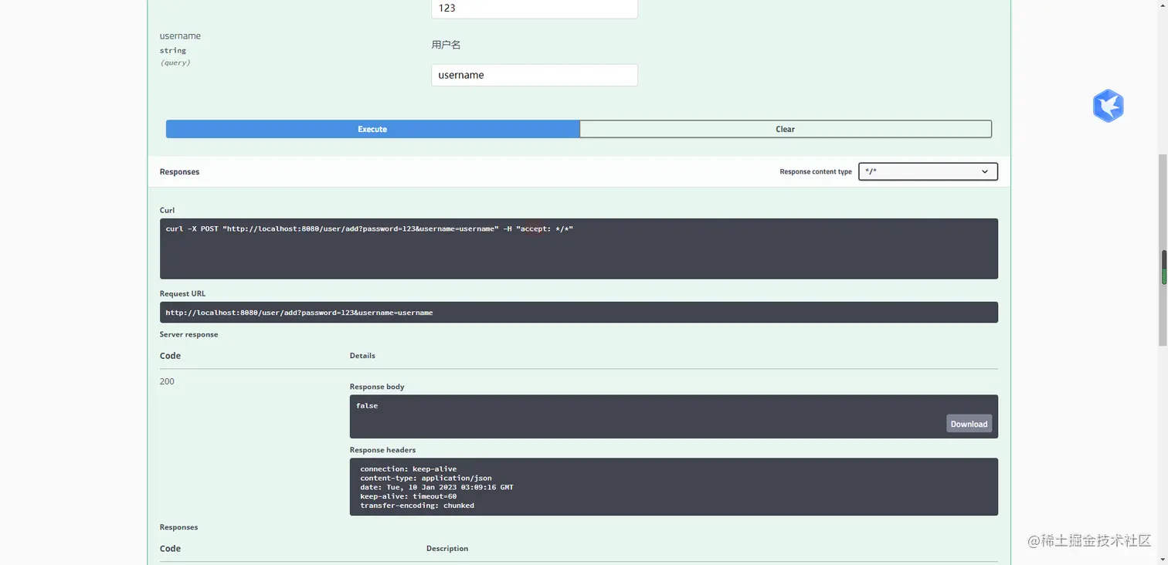
Task: Click the Response body label
Action: 377,387
